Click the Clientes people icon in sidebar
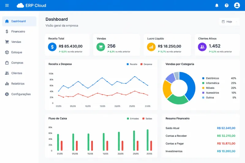Viewport: 245px width, 163px height. tap(7, 73)
